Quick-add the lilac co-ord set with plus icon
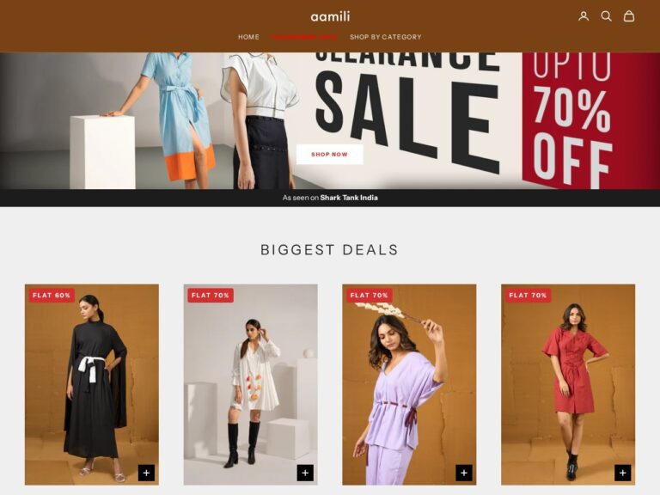The image size is (660, 495). [x=464, y=473]
